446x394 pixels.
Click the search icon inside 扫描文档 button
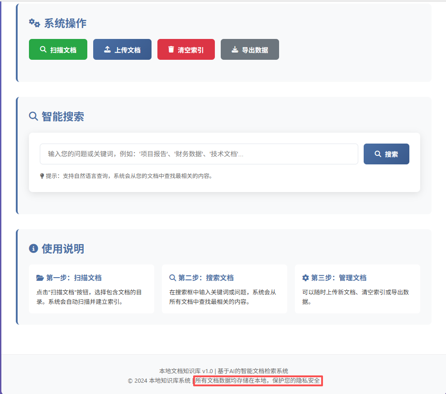[44, 49]
